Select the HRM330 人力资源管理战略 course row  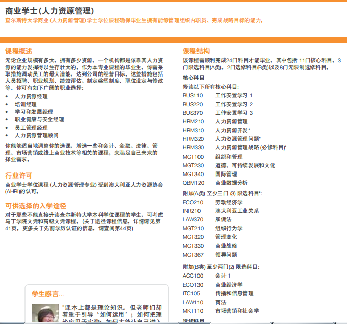tap(234, 147)
